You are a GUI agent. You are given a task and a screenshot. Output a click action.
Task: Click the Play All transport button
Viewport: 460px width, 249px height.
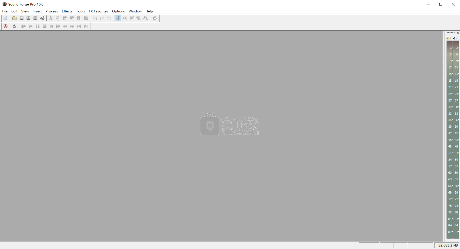23,26
